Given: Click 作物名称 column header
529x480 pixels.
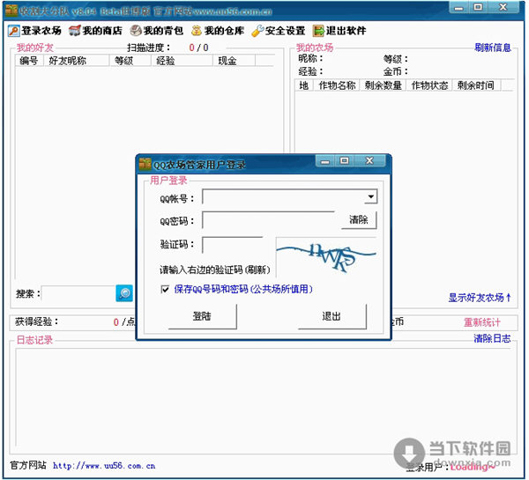Looking at the screenshot, I should 337,85.
